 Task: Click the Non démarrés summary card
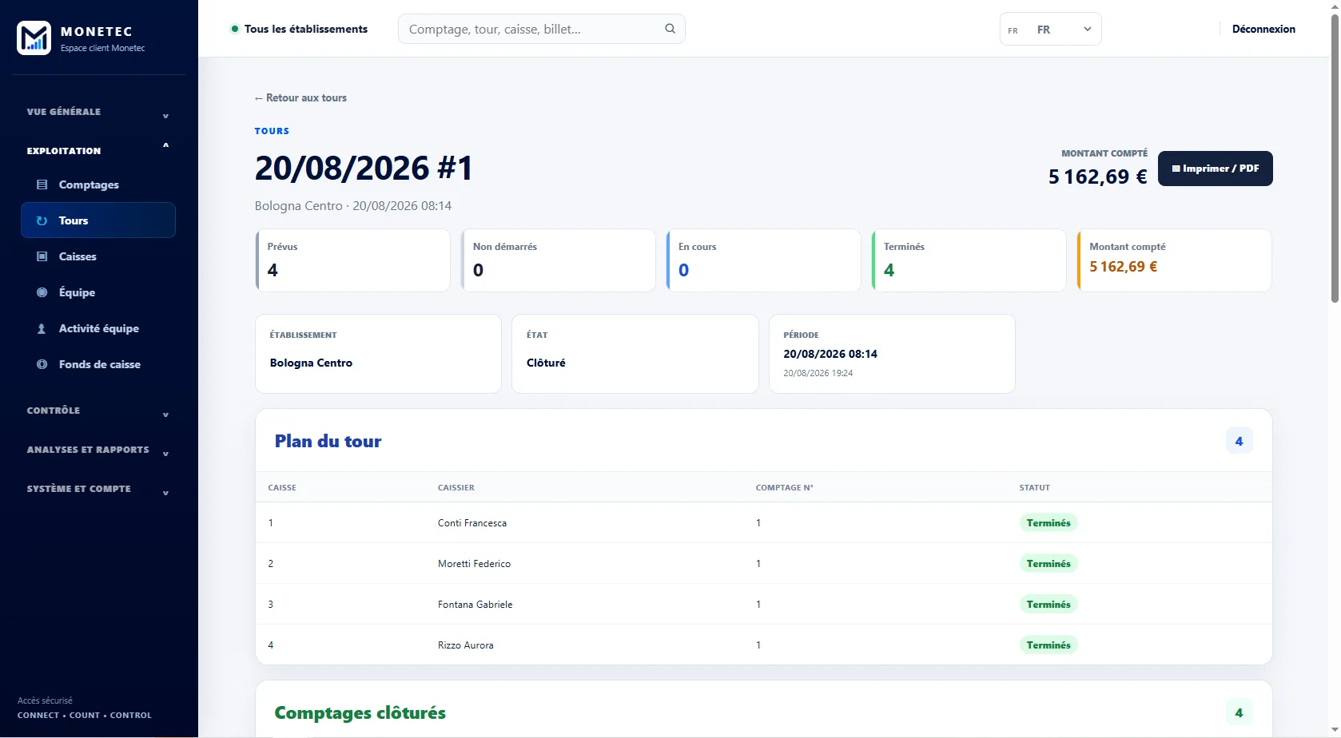coord(558,260)
